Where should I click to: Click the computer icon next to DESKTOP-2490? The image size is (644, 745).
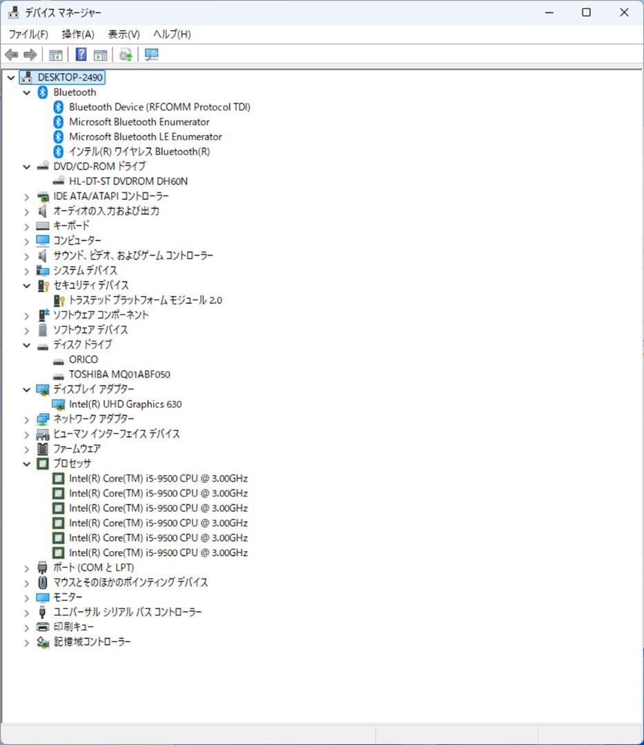tap(26, 77)
